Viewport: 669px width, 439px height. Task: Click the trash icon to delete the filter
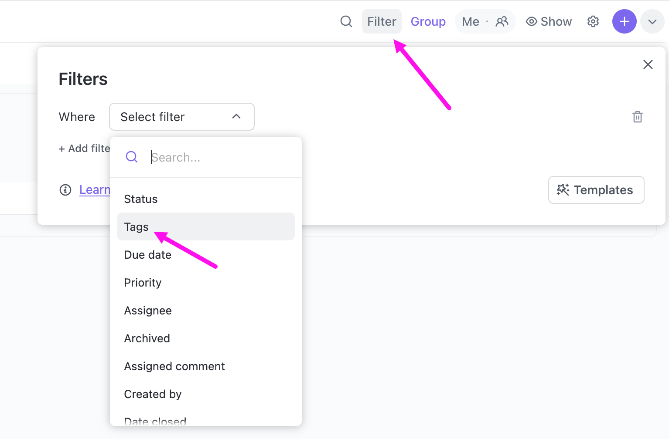(x=637, y=117)
